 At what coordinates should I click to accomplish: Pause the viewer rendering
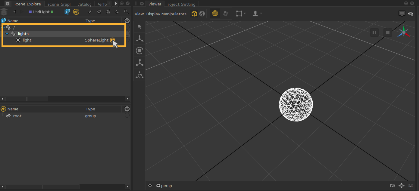pyautogui.click(x=374, y=32)
